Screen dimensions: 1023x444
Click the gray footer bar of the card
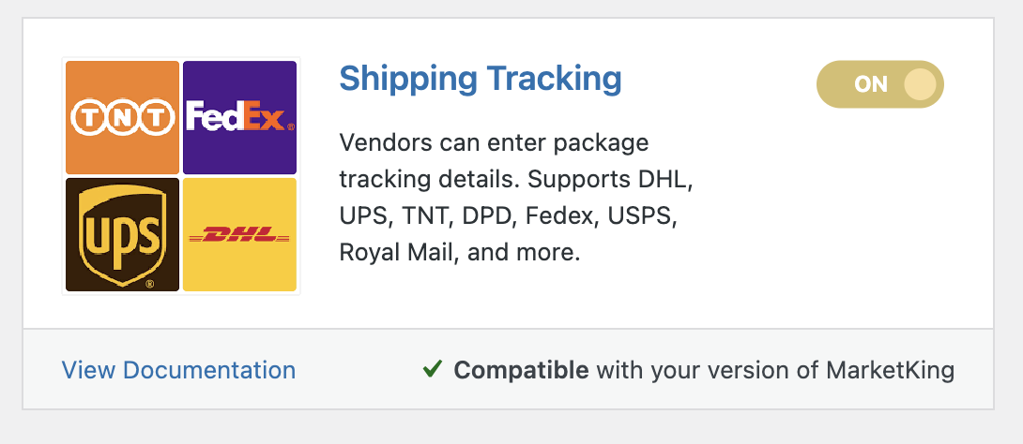(x=509, y=369)
